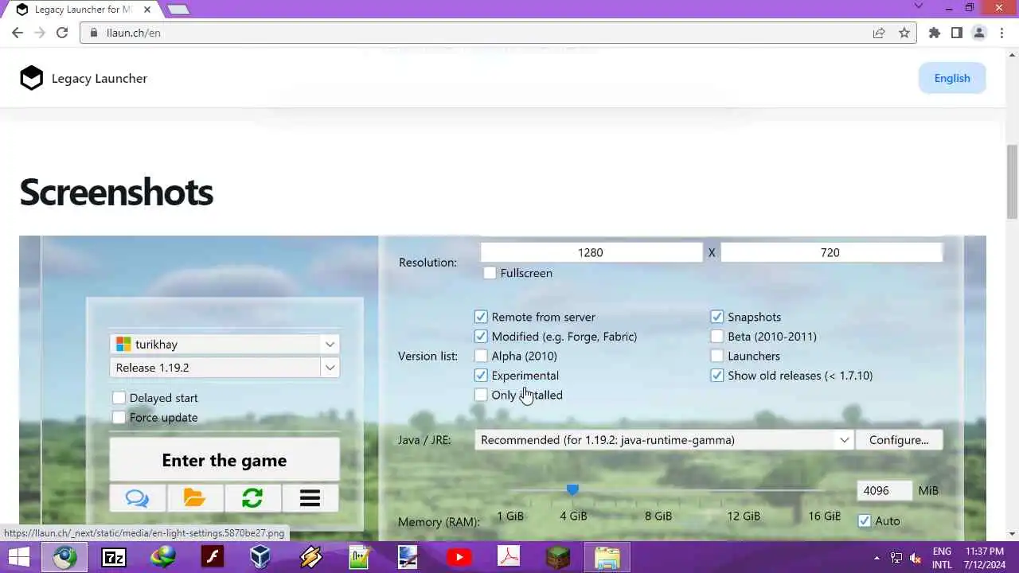Uncheck Modified (e.g. Forge, Fabric)

point(481,337)
